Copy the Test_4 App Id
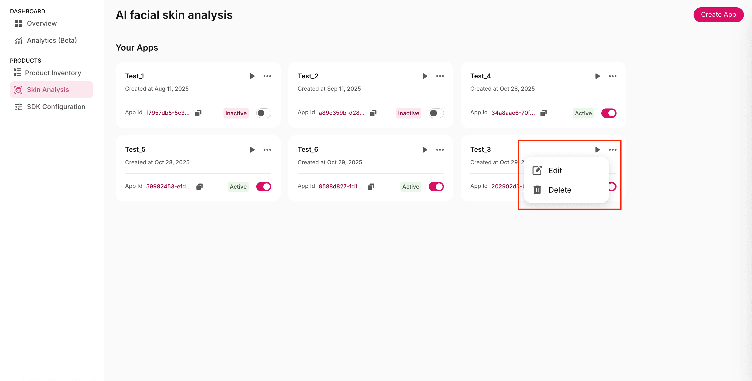The width and height of the screenshot is (752, 381). [543, 113]
